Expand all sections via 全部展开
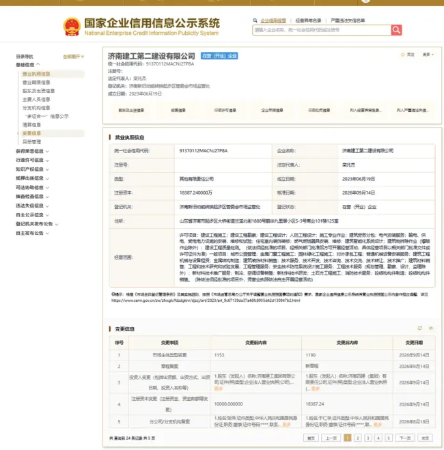This screenshot has height=450, width=444. pyautogui.click(x=74, y=57)
